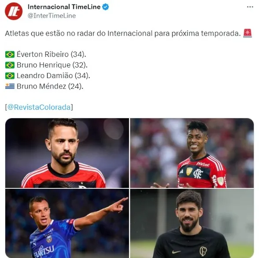Click the Brazil flag beside Éverton Ribeiro
Screen dimensions: 259x258
10,54
